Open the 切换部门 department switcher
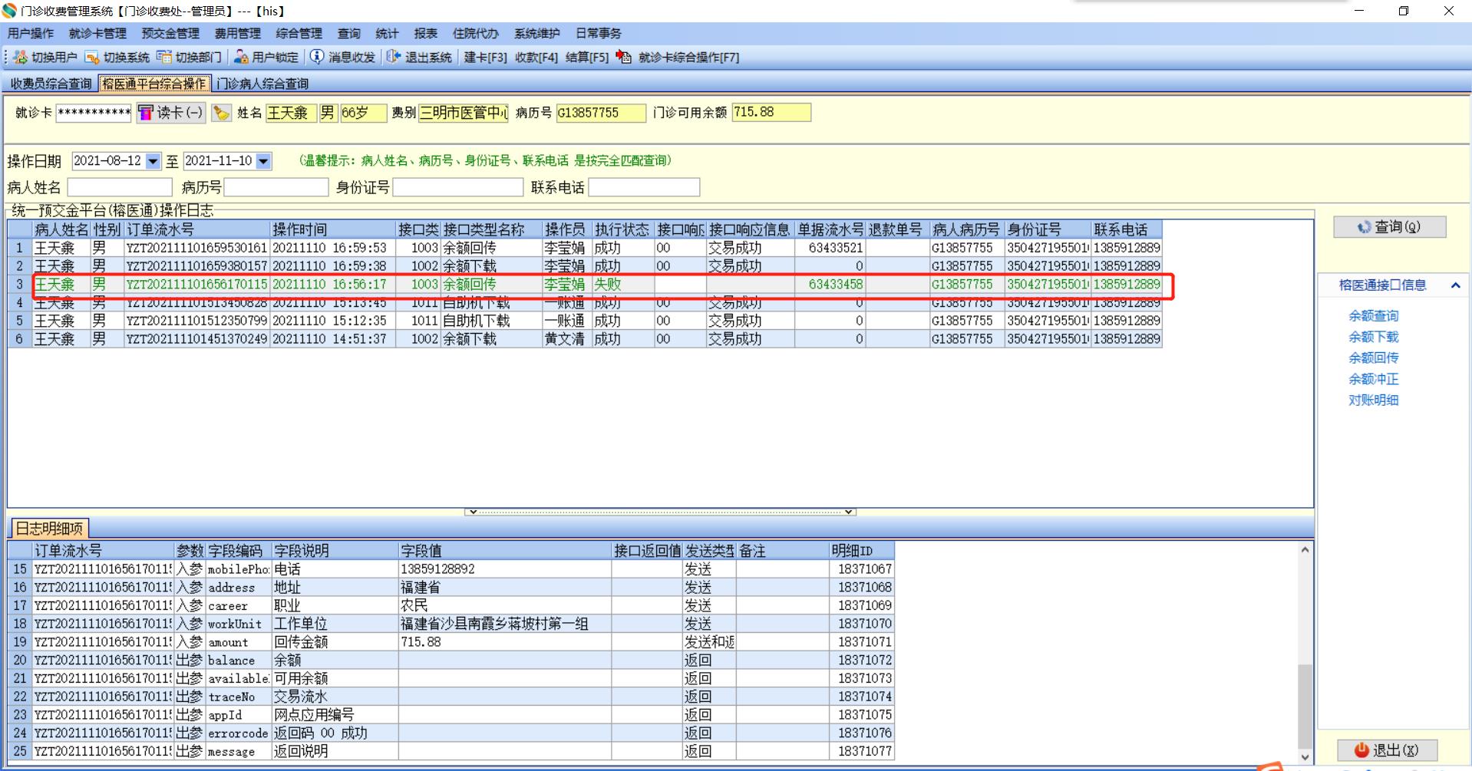The image size is (1472, 771). pyautogui.click(x=190, y=58)
